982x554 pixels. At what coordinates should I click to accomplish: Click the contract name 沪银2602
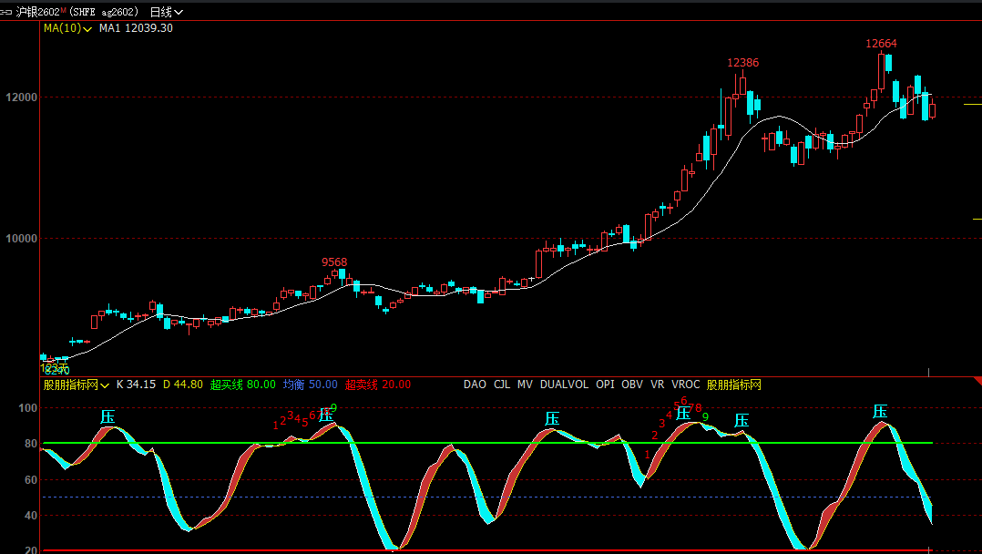point(37,12)
